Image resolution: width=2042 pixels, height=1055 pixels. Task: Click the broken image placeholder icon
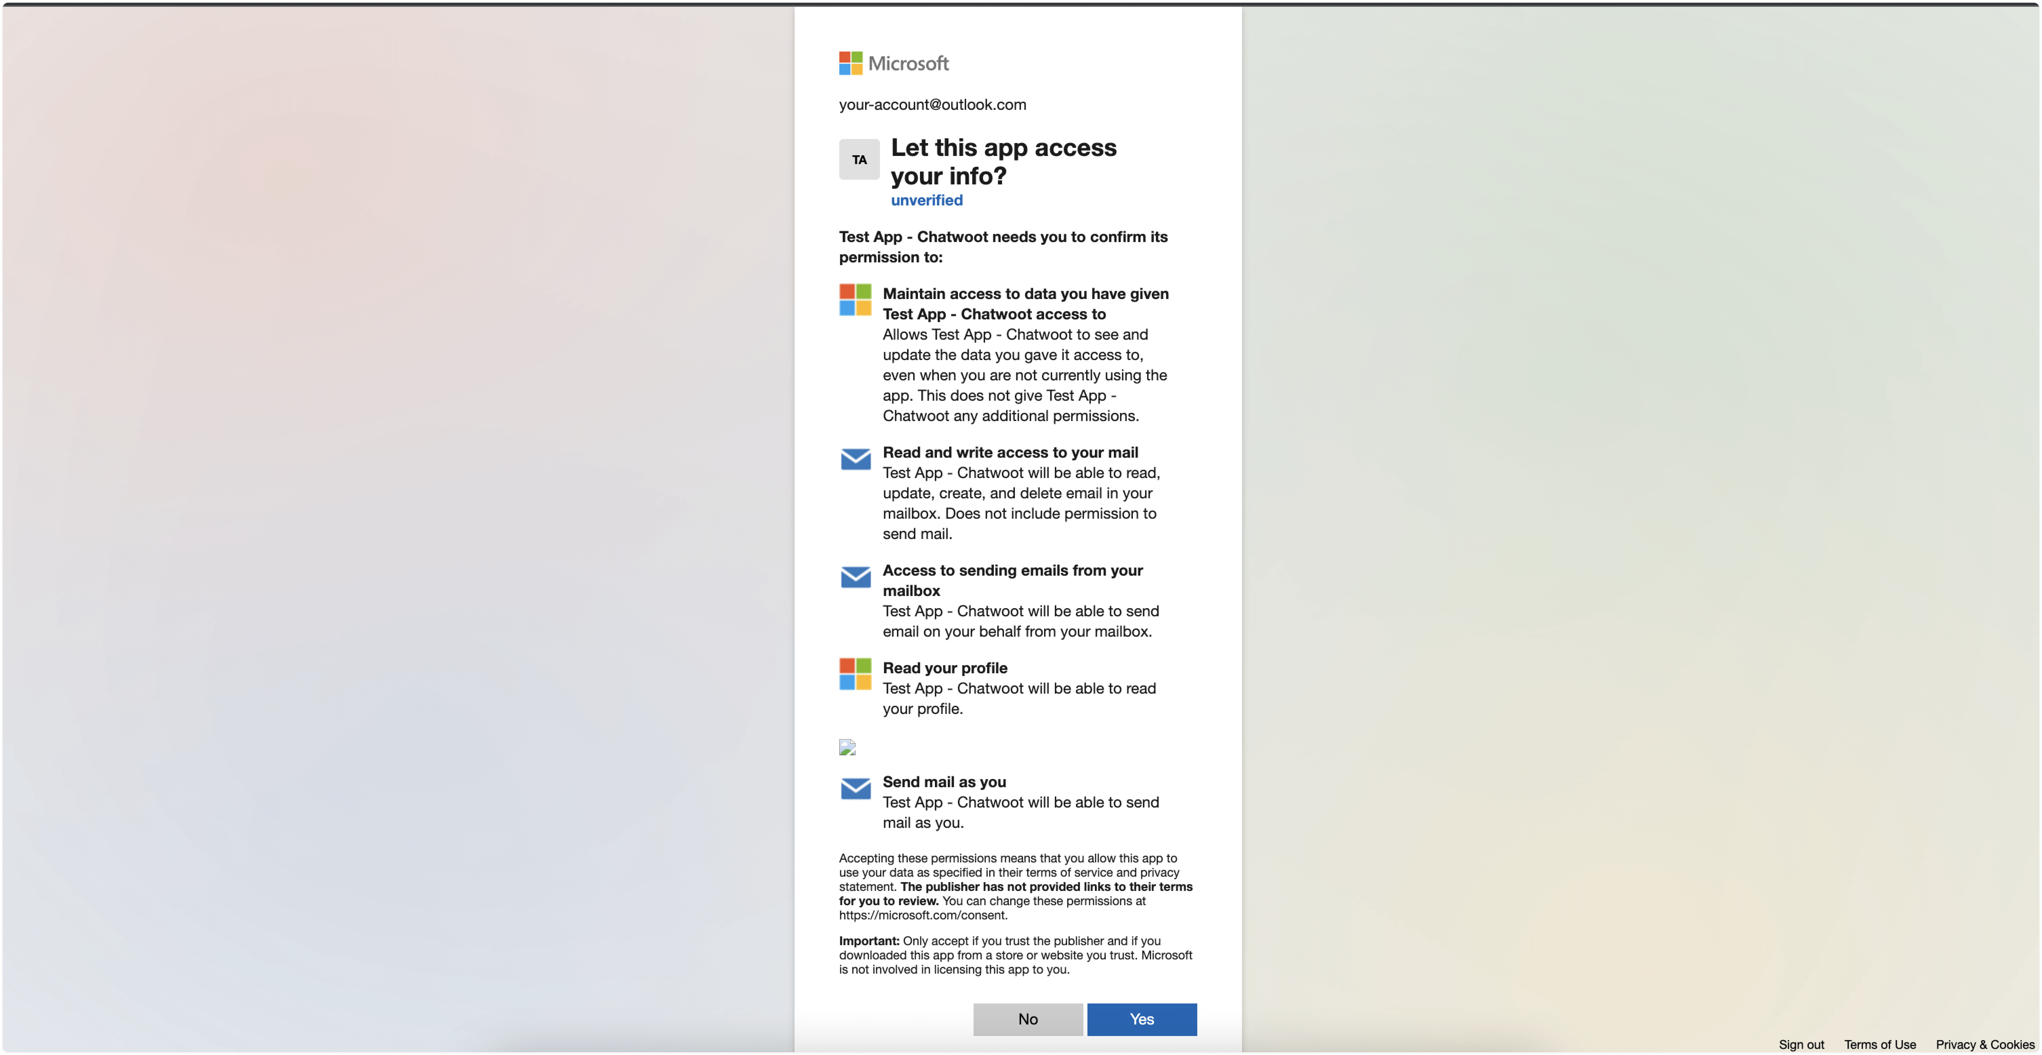[847, 745]
